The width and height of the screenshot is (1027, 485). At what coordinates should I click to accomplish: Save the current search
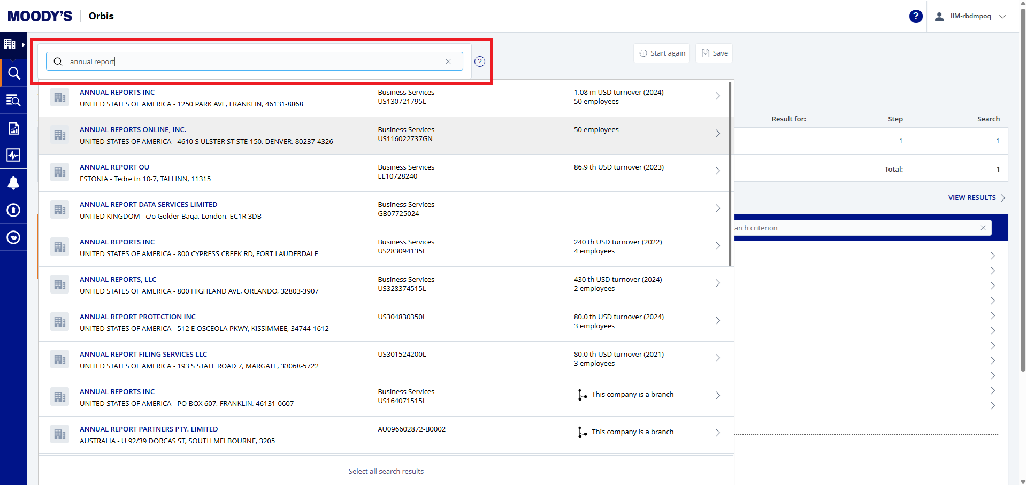[714, 53]
